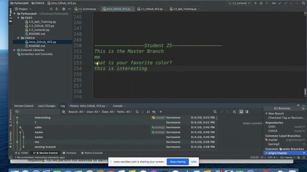Open the Terminal tool window button
307x172 pixels.
[69, 153]
